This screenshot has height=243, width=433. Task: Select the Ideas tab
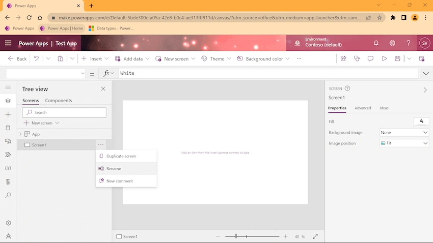coord(384,108)
